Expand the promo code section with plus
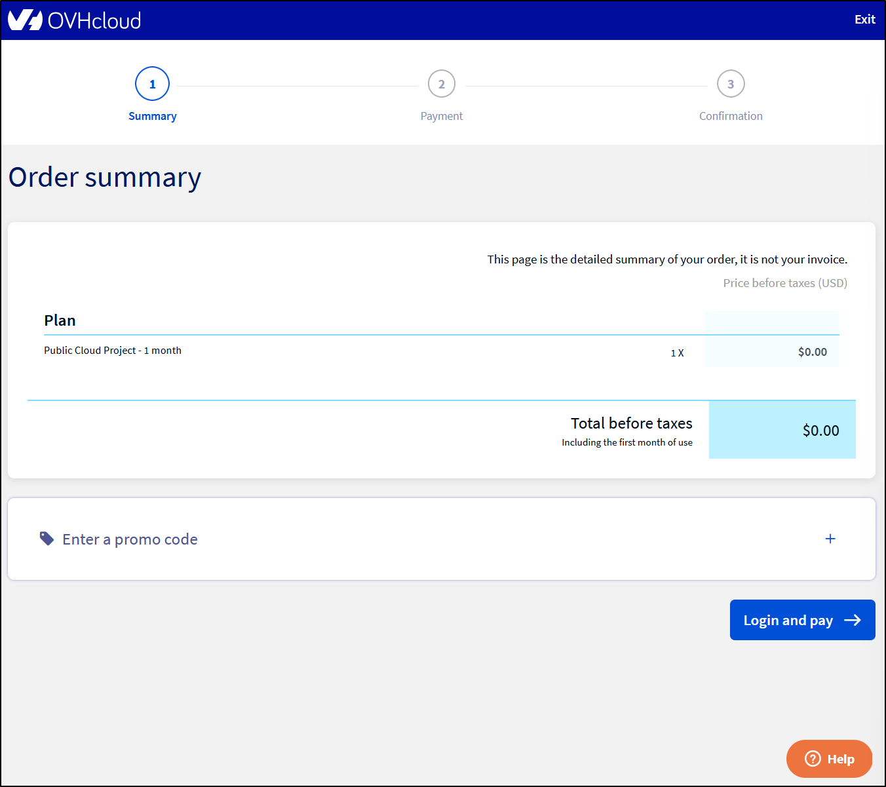Image resolution: width=886 pixels, height=787 pixels. pyautogui.click(x=830, y=539)
